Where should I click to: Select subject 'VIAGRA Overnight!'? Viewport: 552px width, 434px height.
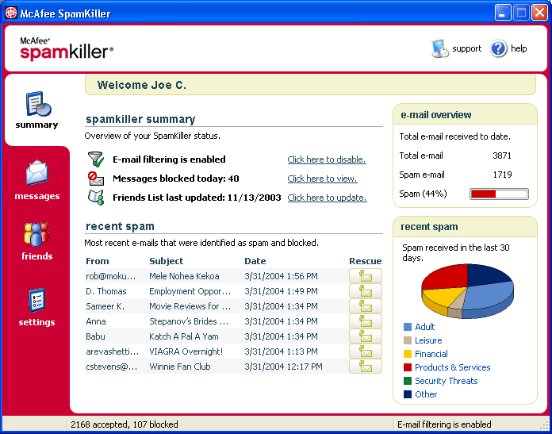click(x=186, y=351)
